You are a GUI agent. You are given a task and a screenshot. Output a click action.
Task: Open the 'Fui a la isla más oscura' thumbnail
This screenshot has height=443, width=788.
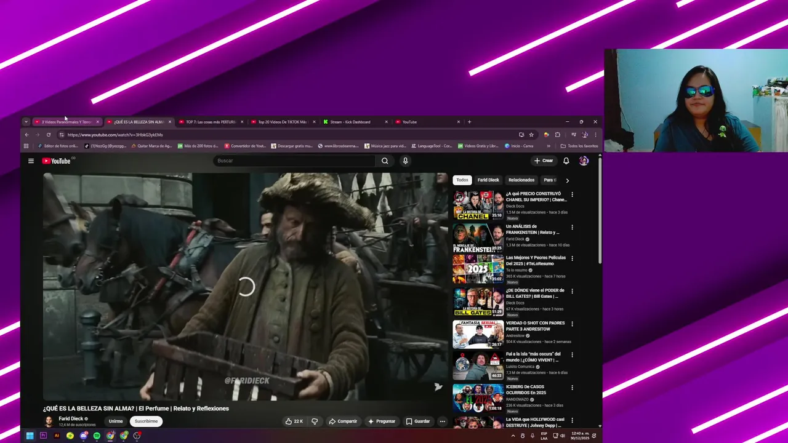(478, 366)
